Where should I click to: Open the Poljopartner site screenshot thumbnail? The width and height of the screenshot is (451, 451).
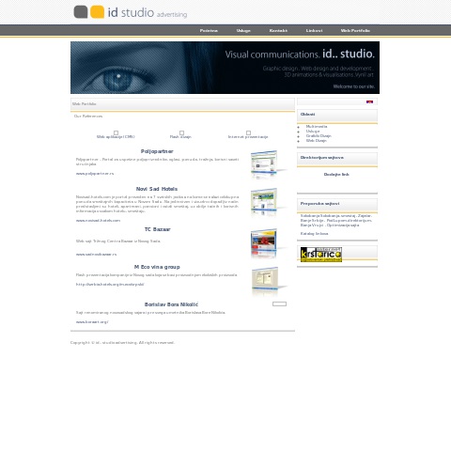point(268,164)
